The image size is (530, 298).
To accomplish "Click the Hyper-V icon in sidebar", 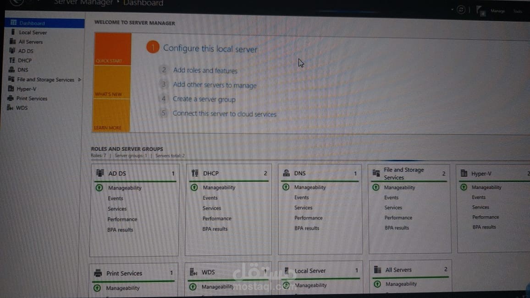I will click(11, 88).
